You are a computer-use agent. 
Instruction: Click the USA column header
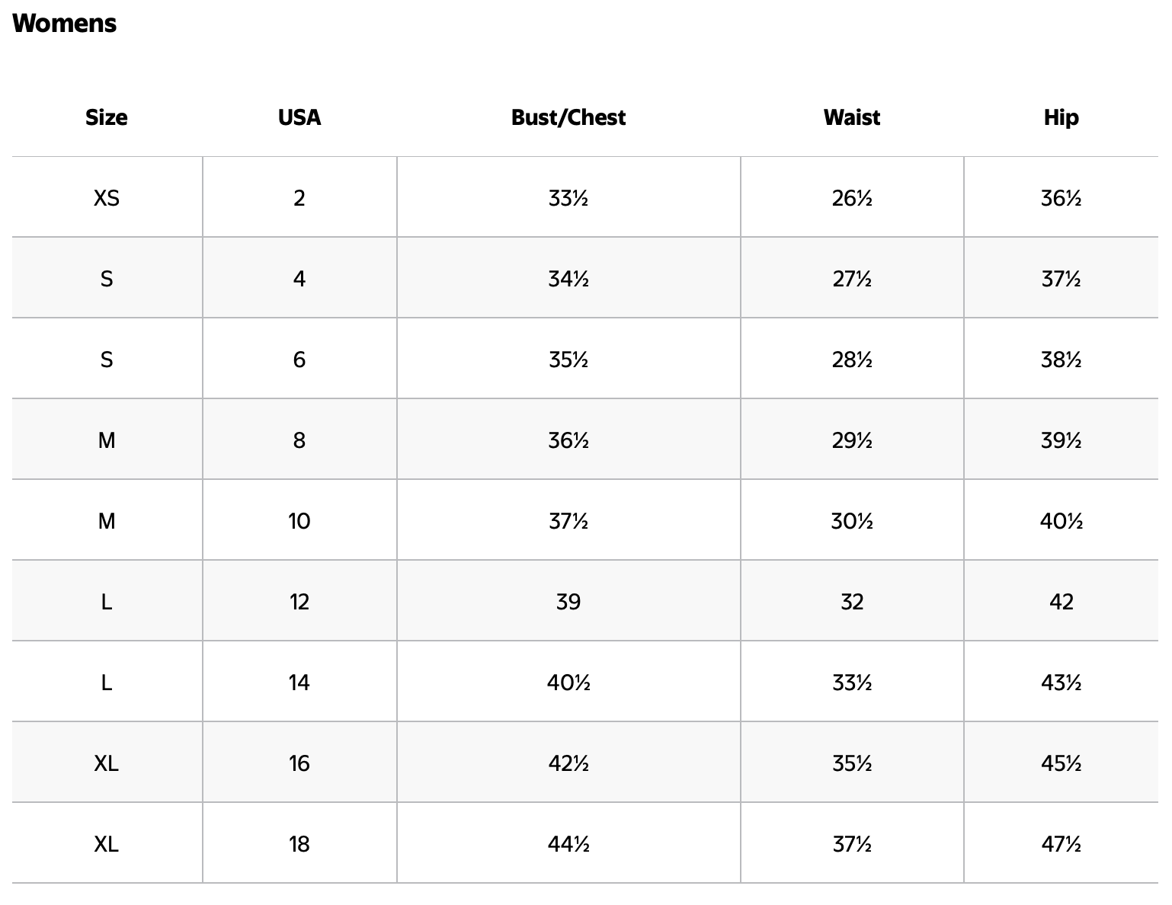coord(299,117)
